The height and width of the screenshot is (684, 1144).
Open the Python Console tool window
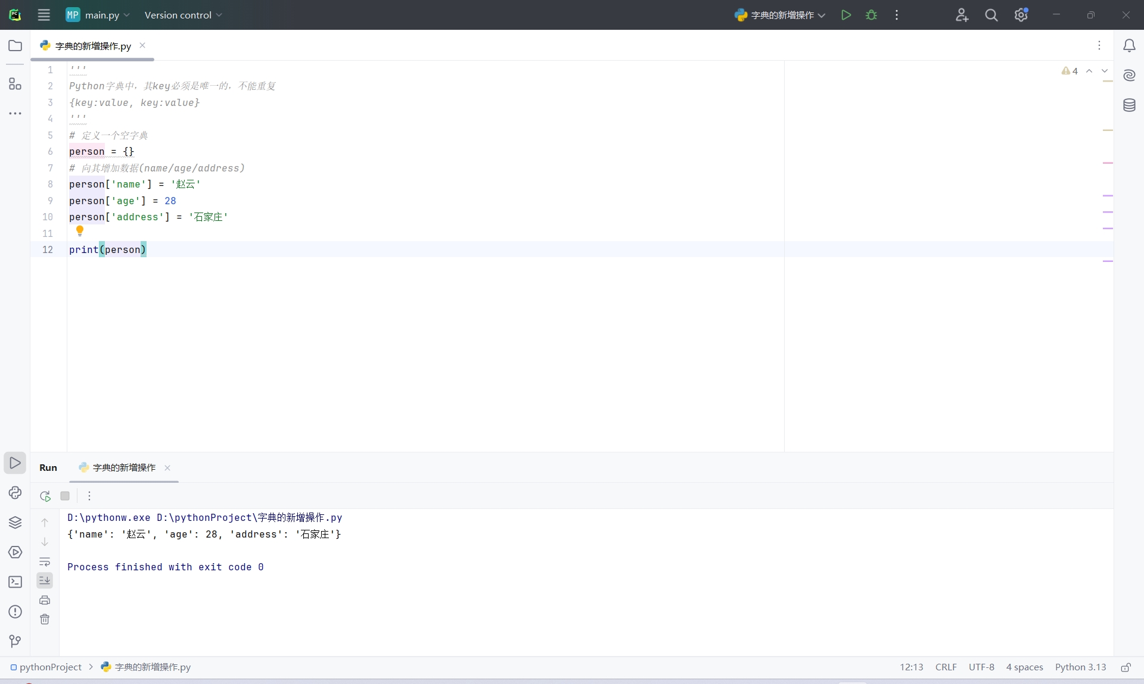[x=15, y=493]
